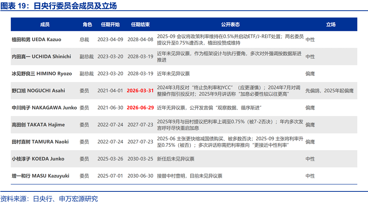Select the 冰见野良三 HIMINO Ryozo row
368x204 pixels.
point(42,74)
